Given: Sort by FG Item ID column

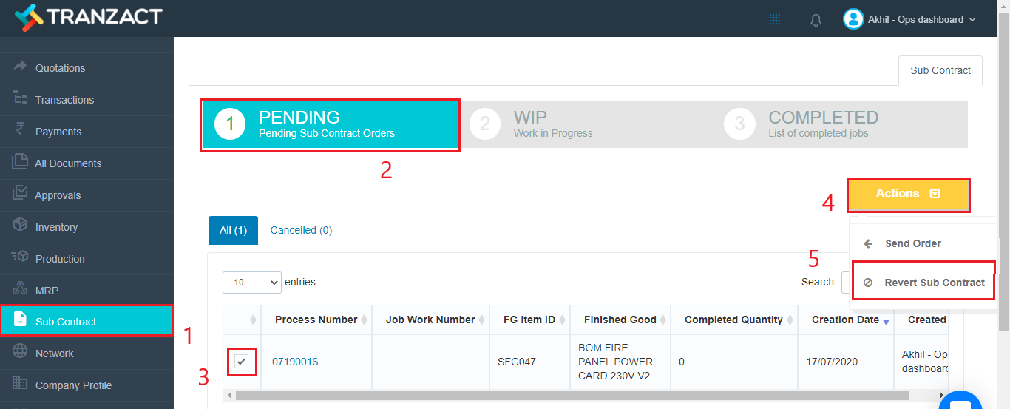Looking at the screenshot, I should coord(529,320).
